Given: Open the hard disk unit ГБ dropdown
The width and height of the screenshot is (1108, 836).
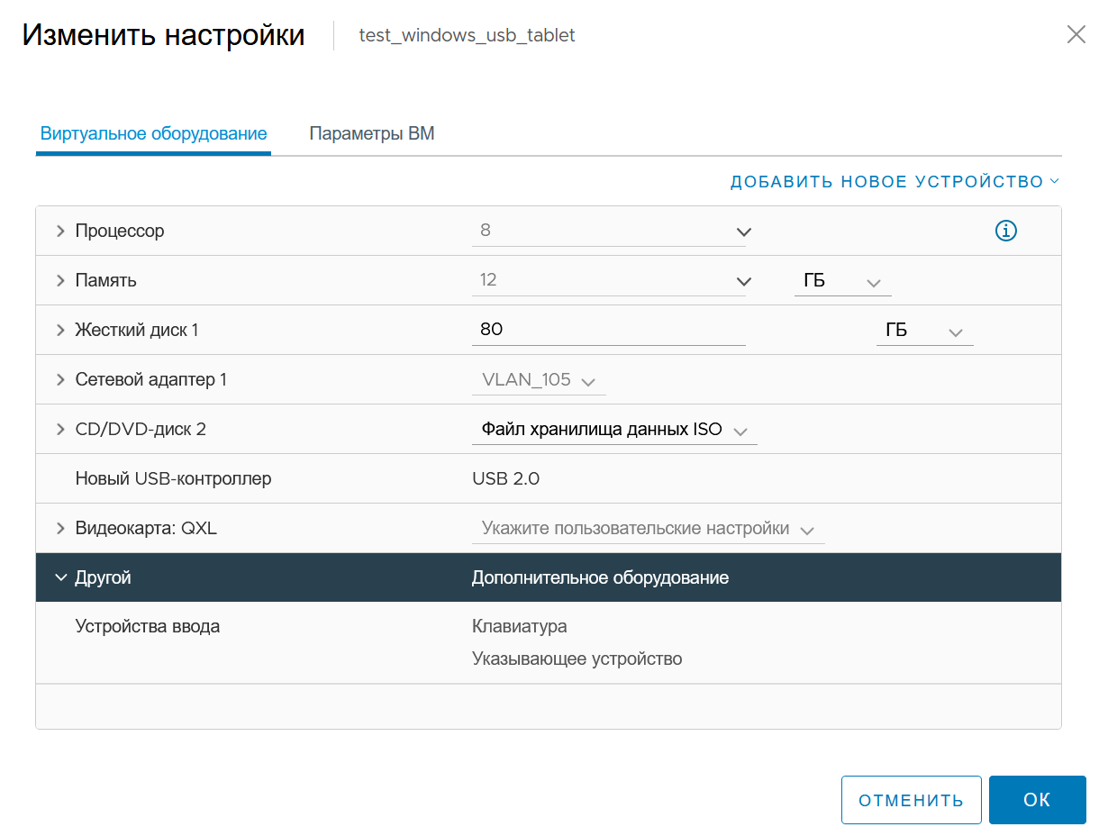Looking at the screenshot, I should click(x=924, y=331).
